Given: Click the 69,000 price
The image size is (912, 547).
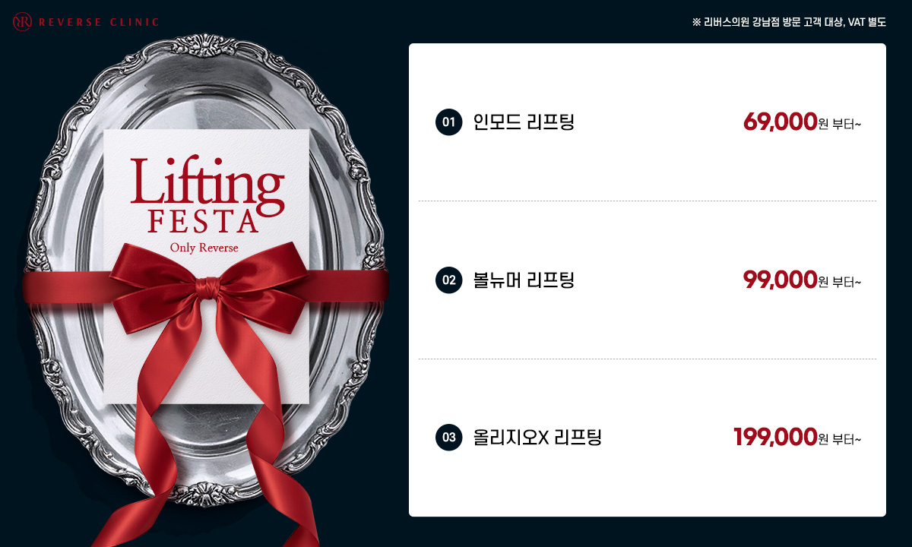Looking at the screenshot, I should 780,122.
